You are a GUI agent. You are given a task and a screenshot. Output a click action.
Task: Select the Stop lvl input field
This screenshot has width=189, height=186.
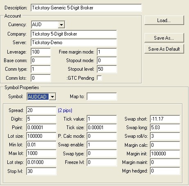[x=41, y=171]
